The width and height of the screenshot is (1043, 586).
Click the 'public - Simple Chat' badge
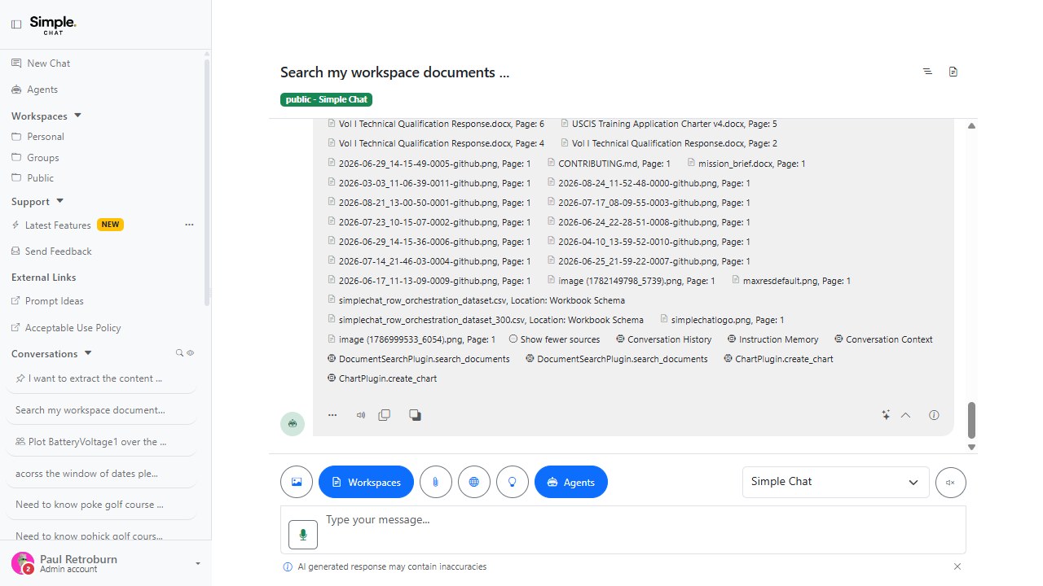point(326,99)
